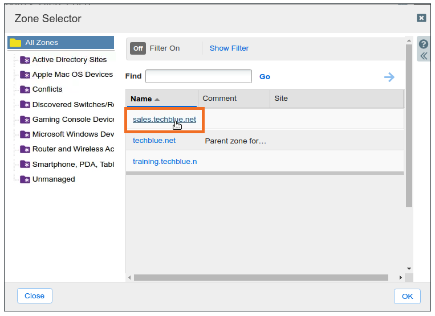Screen dimensions: 435x316
Task: Close the Zone Selector with X icon
Action: (421, 18)
